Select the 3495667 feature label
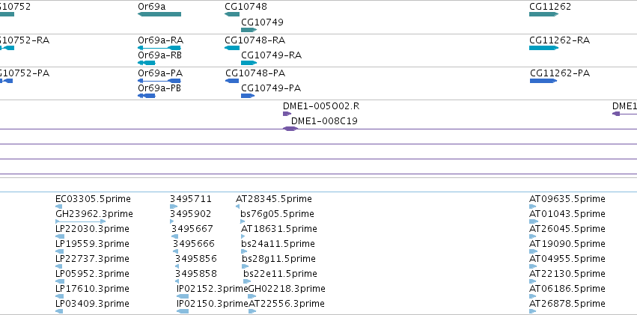The height and width of the screenshot is (315, 637). pos(192,229)
